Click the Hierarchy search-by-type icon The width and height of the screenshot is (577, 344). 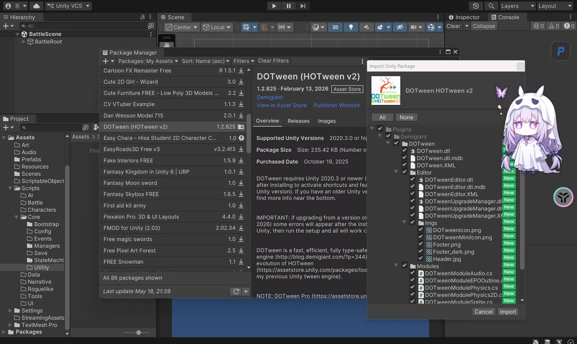pyautogui.click(x=151, y=26)
